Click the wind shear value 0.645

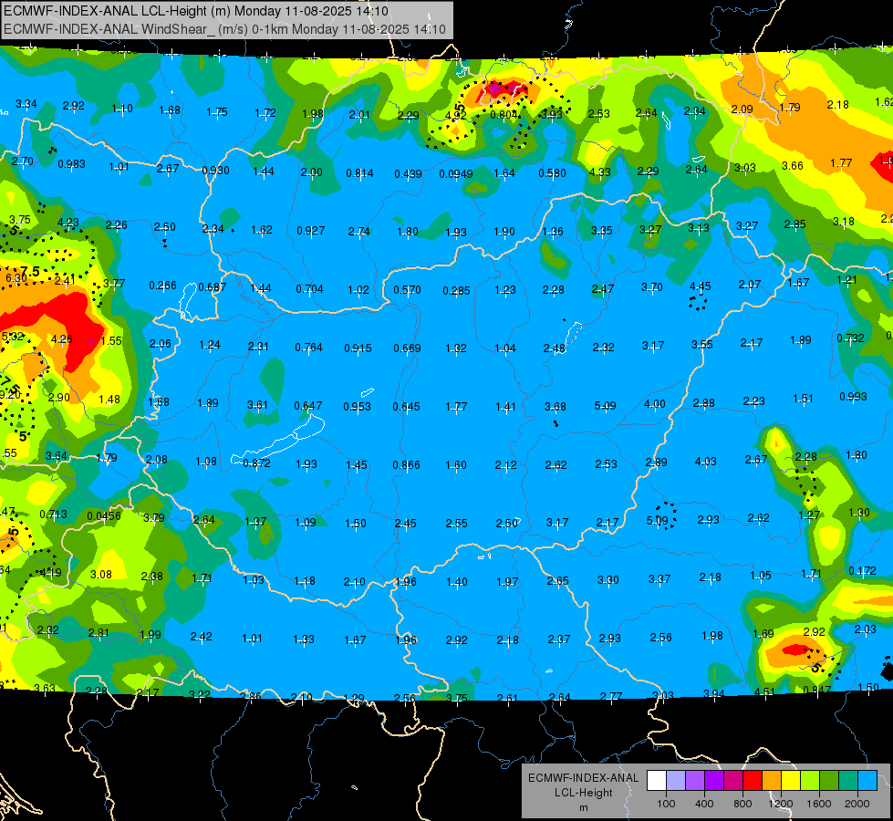406,407
